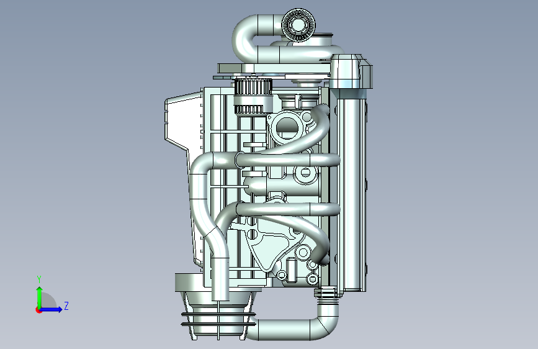Click the blue Z axis of the triad
The height and width of the screenshot is (349, 538).
52,309
